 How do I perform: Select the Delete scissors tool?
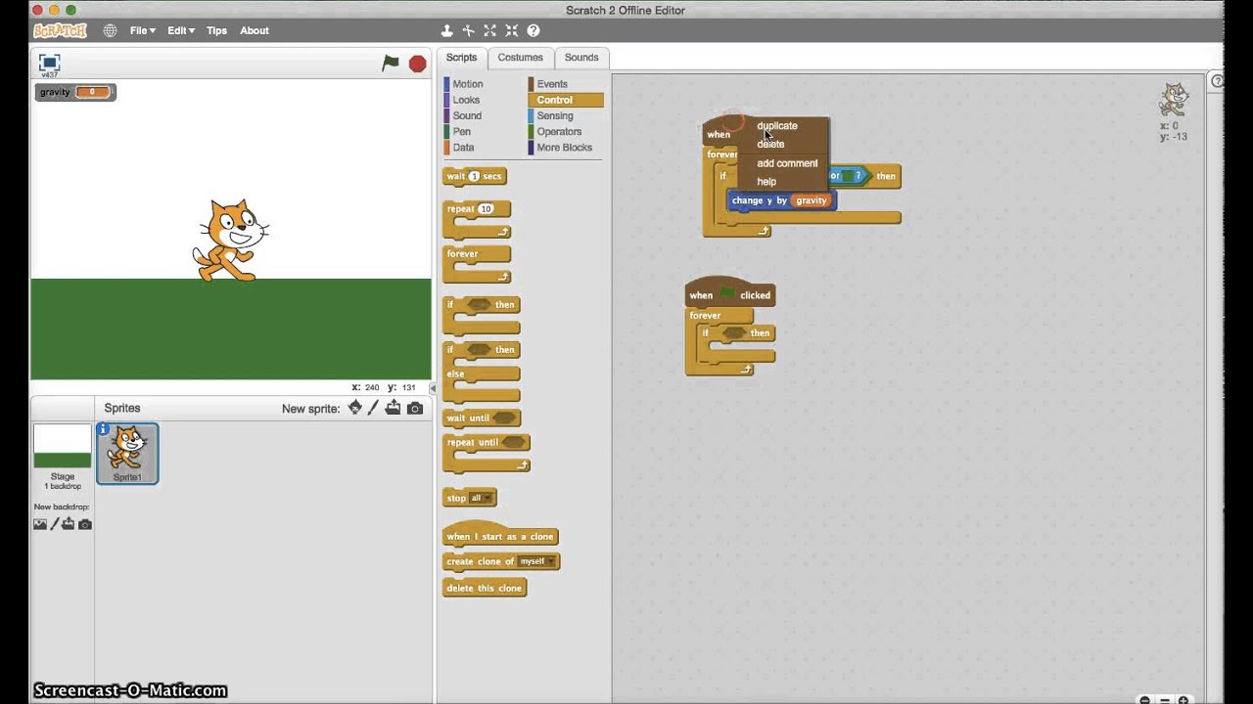pos(468,30)
